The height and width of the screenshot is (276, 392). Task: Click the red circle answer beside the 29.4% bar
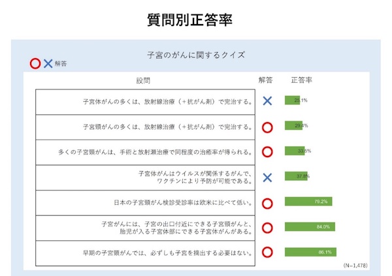click(x=267, y=127)
